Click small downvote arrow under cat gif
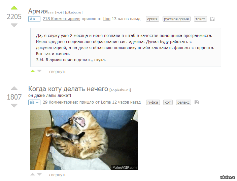 pyautogui.click(x=39, y=174)
